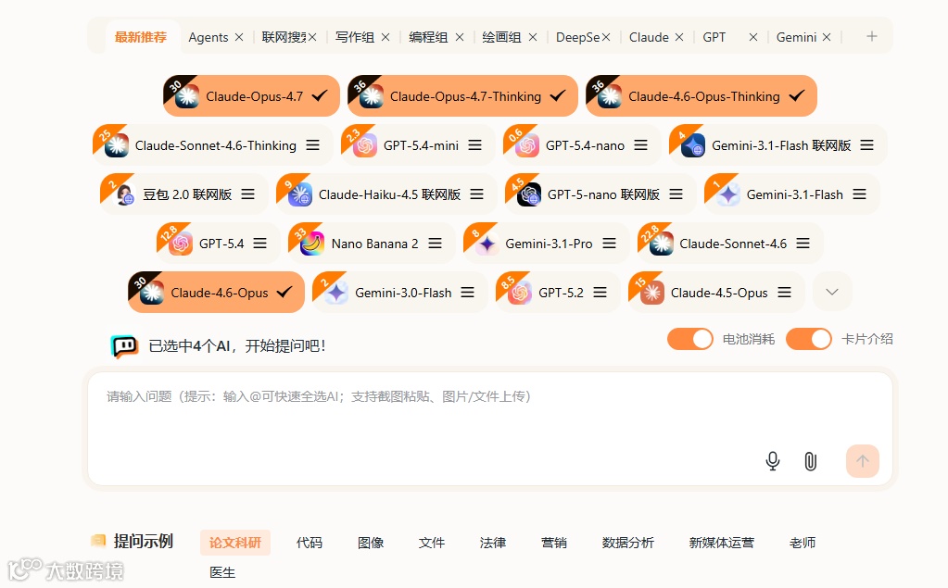Expand more models with chevron down
948x588 pixels.
click(x=832, y=292)
